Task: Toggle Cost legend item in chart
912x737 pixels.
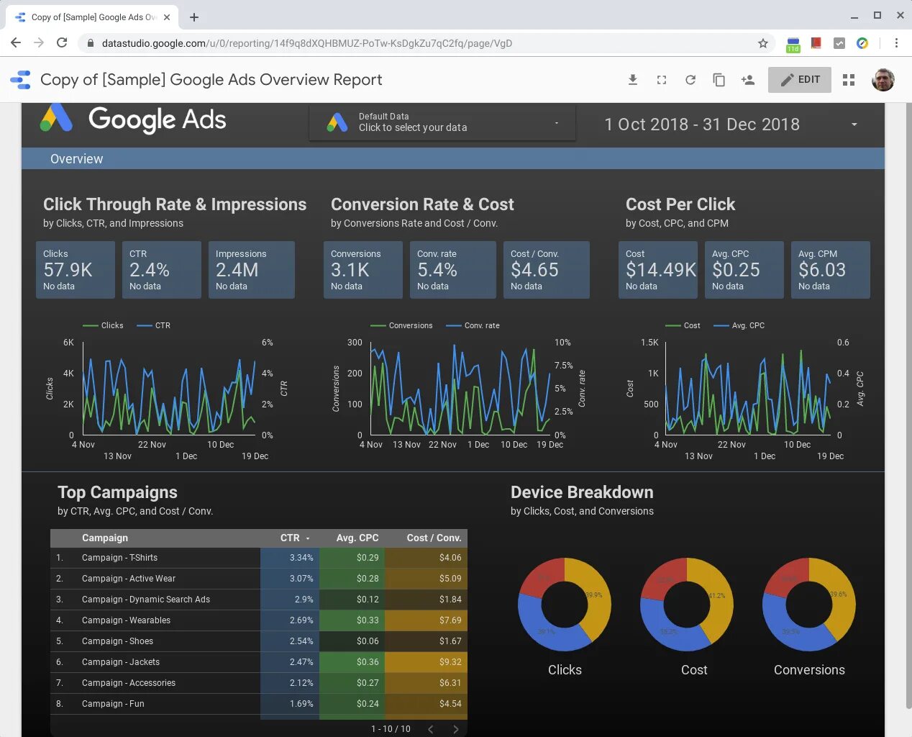Action: pos(683,325)
